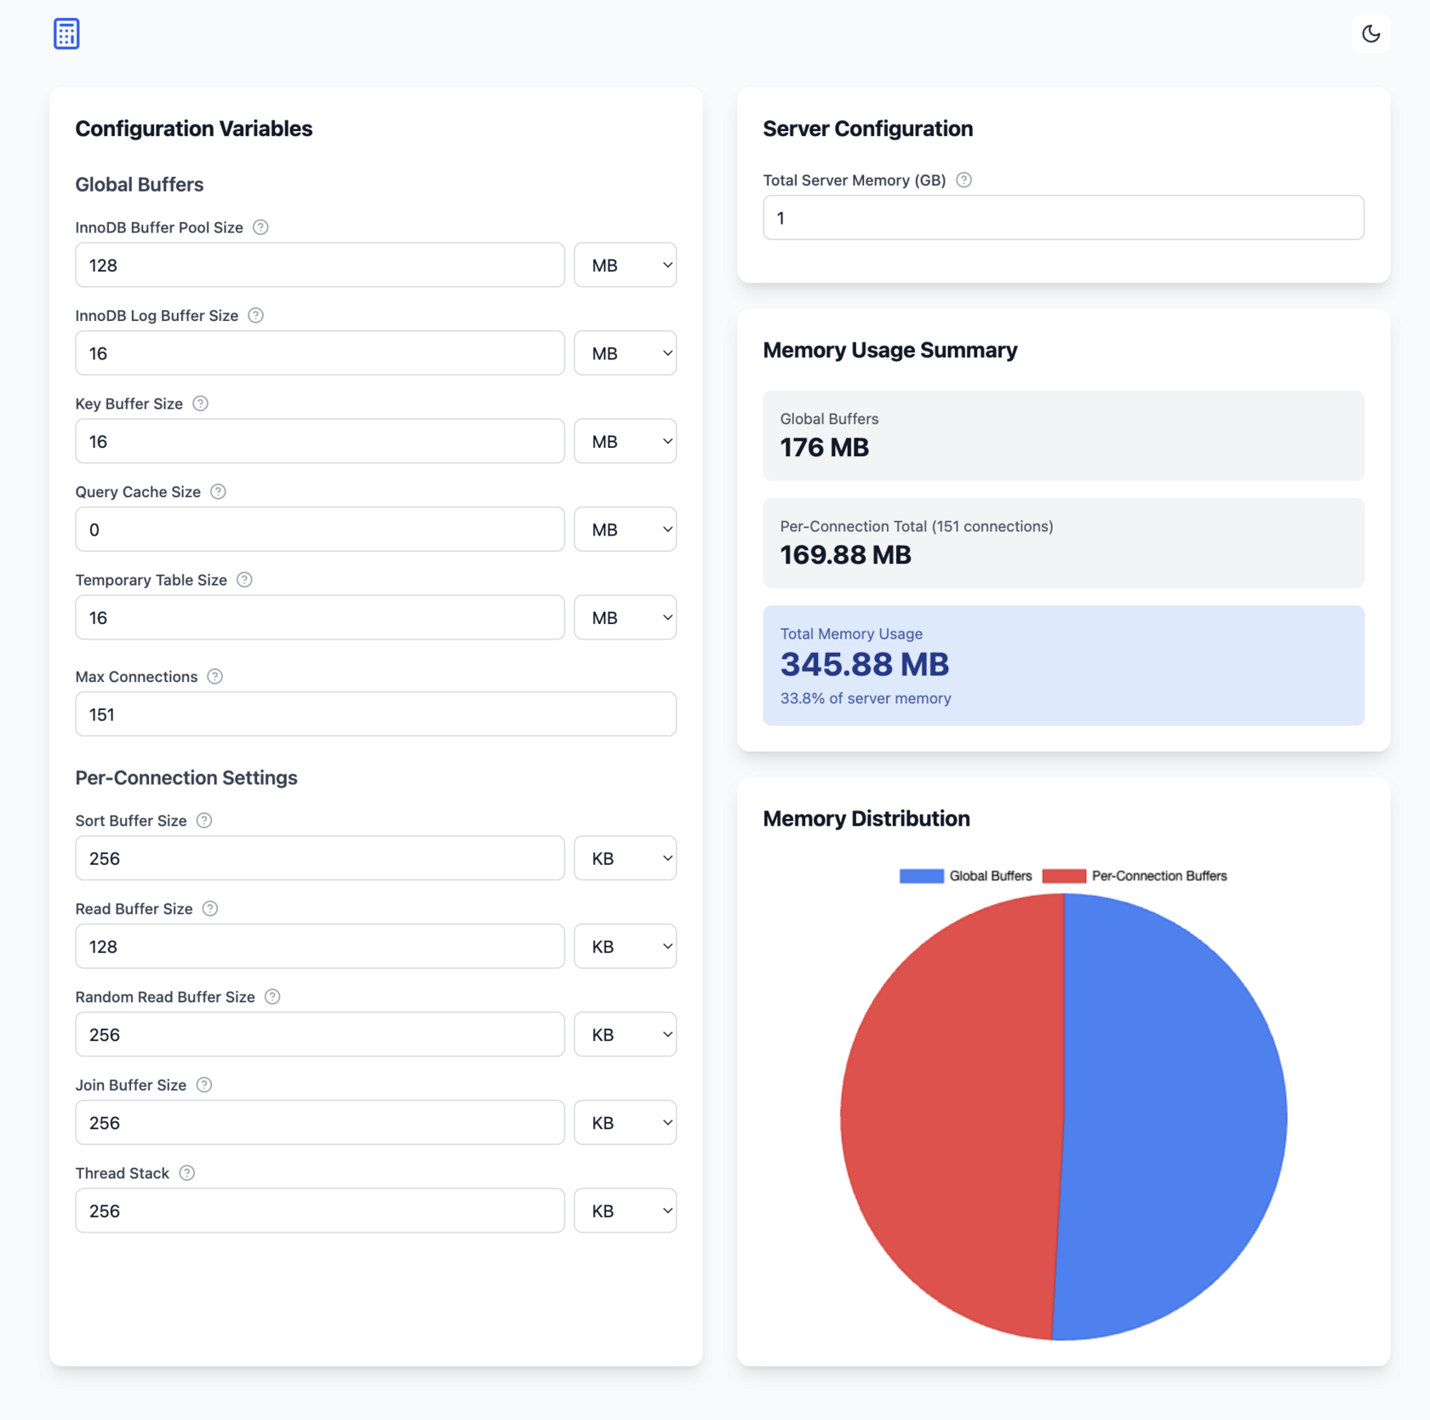Image resolution: width=1430 pixels, height=1420 pixels.
Task: Hide Global Buffers via the chart legend
Action: [x=965, y=875]
